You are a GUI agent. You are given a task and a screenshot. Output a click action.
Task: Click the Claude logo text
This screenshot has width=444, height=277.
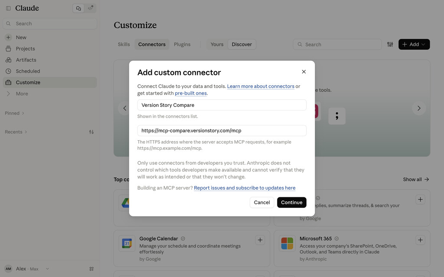[x=27, y=8]
